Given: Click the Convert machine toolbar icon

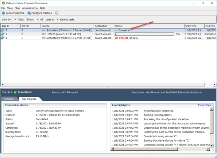Looking at the screenshot, I should 3,13.
